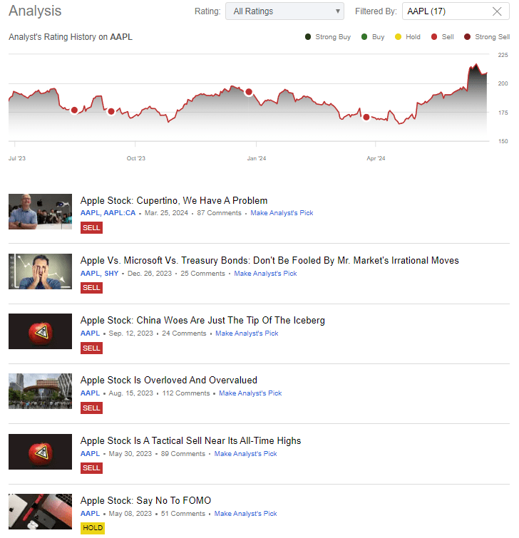Open article 'Apple Stock Is Overloved And Overvalued'
This screenshot has width=519, height=538.
click(168, 381)
